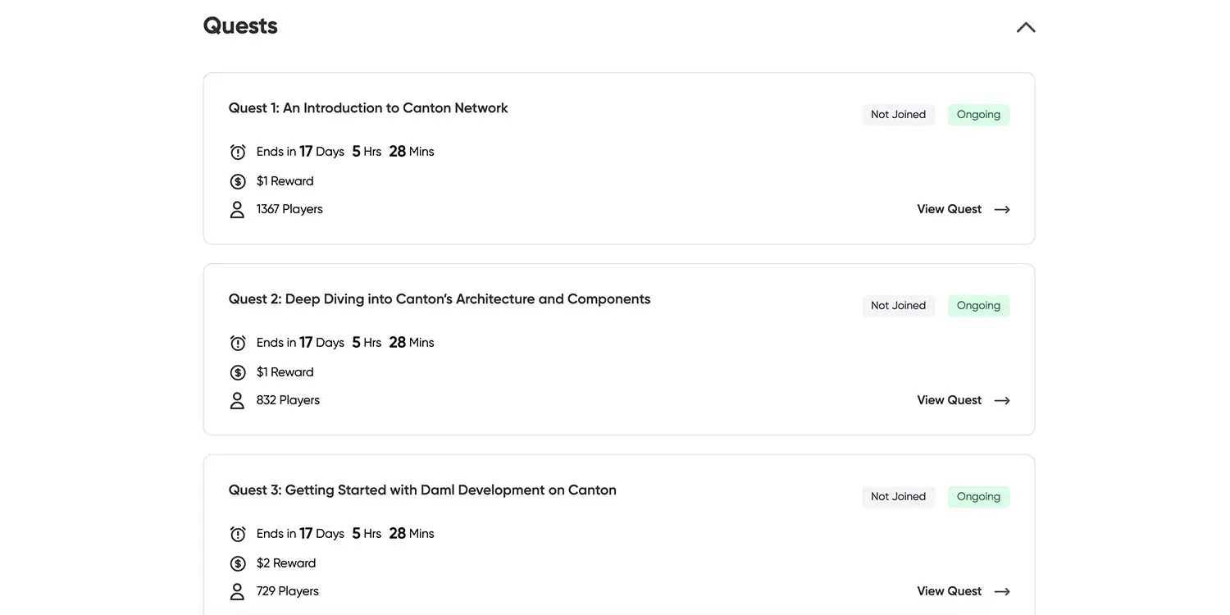Click the Ongoing status badge on Quest 1
1230x615 pixels.
978,115
